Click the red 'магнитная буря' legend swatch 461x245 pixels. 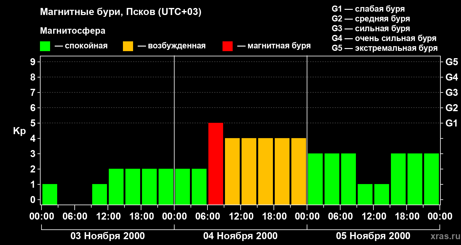click(x=228, y=46)
